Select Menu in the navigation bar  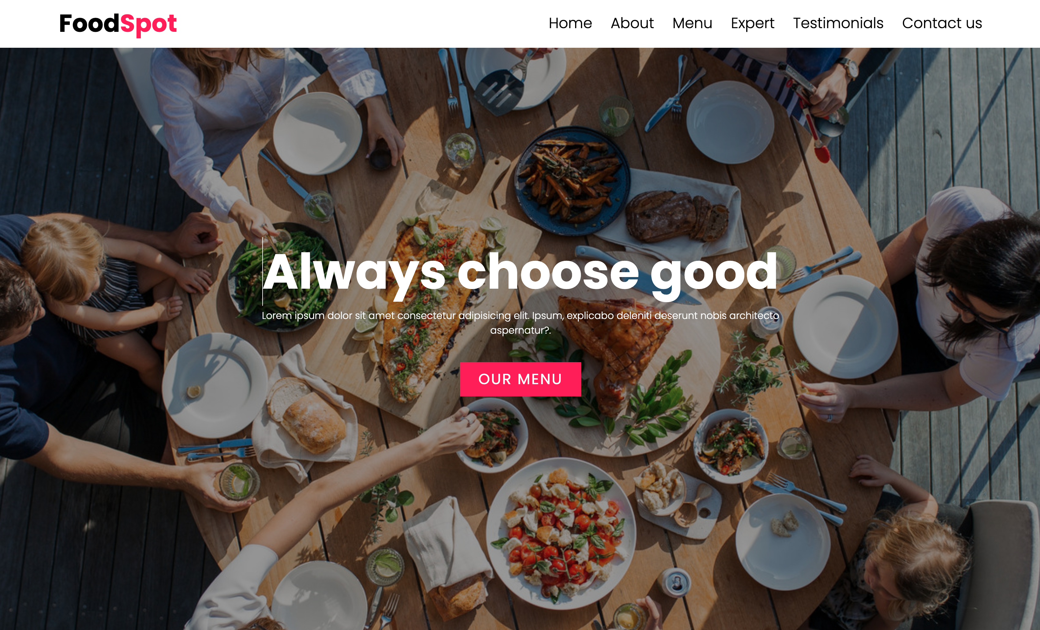[692, 23]
